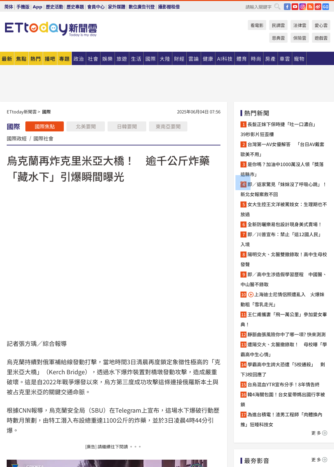Click the play icon on 上海迪士尼 headline
334x467 pixels.
251,295
